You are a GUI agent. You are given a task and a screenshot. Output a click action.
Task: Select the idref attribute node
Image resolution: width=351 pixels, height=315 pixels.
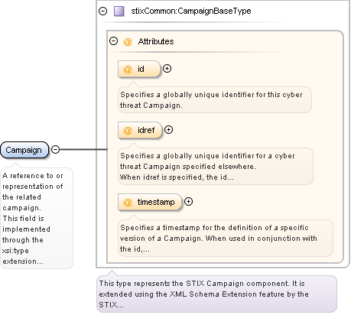click(x=140, y=130)
